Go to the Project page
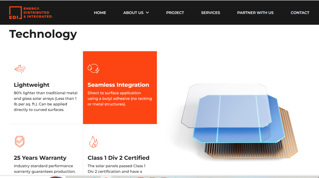The width and height of the screenshot is (319, 178). tap(175, 12)
